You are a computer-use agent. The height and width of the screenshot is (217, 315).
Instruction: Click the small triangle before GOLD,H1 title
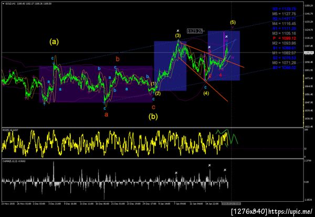(x=3, y=4)
